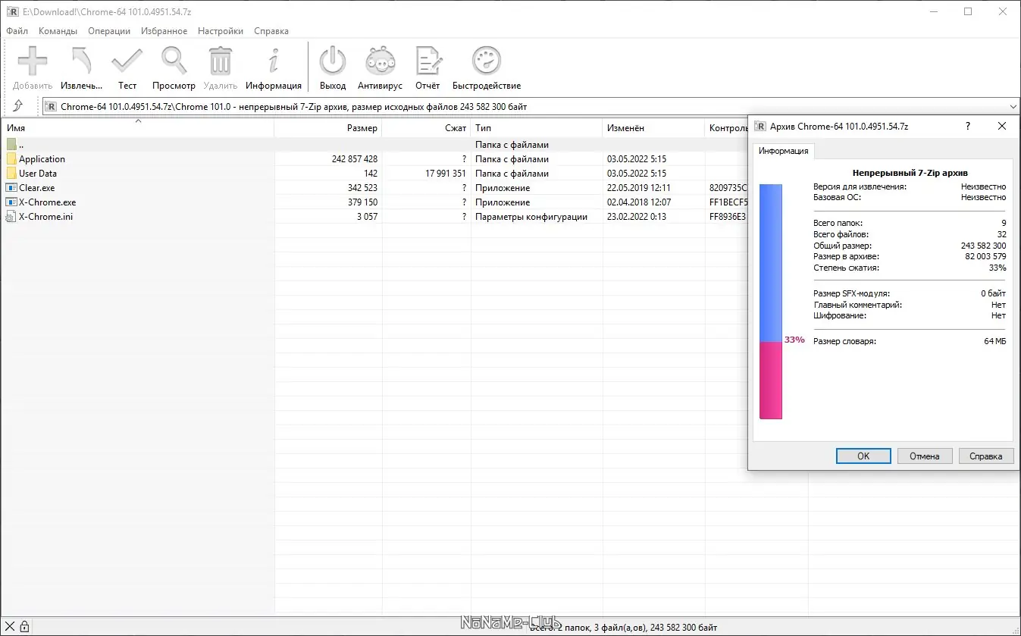Click date 23.02.2022 0:13
Viewport: 1021px width, 636px height.
[637, 217]
